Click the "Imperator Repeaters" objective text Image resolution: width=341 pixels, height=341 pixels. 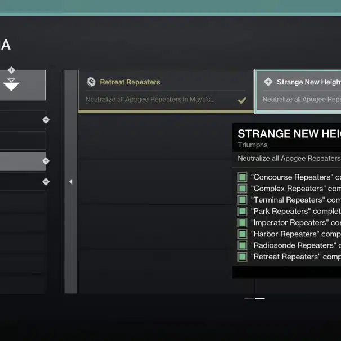(296, 222)
